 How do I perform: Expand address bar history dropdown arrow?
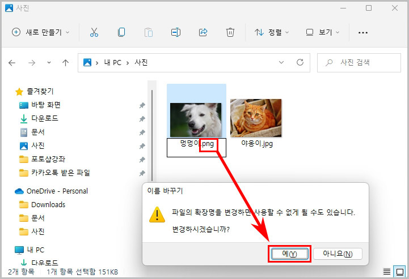click(x=281, y=62)
